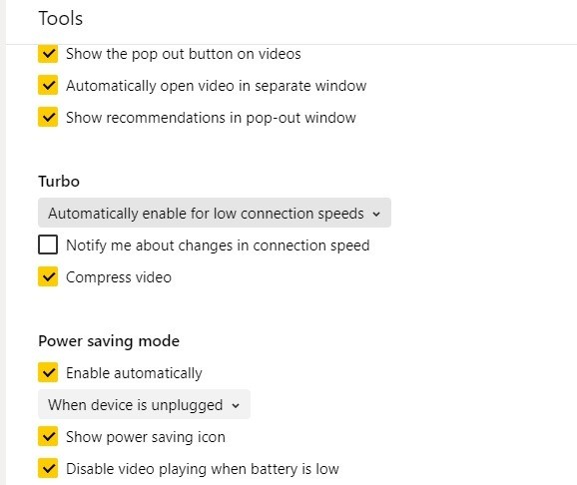Untick Show recommendations in pop-out window checkbox
This screenshot has height=485, width=577.
pyautogui.click(x=48, y=118)
